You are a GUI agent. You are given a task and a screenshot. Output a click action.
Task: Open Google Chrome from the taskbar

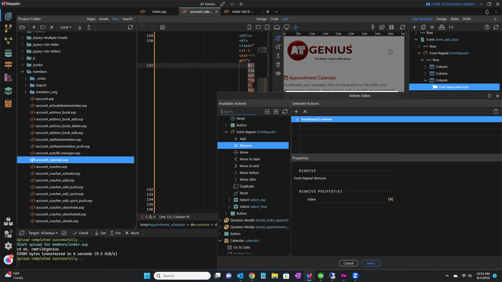click(252, 276)
